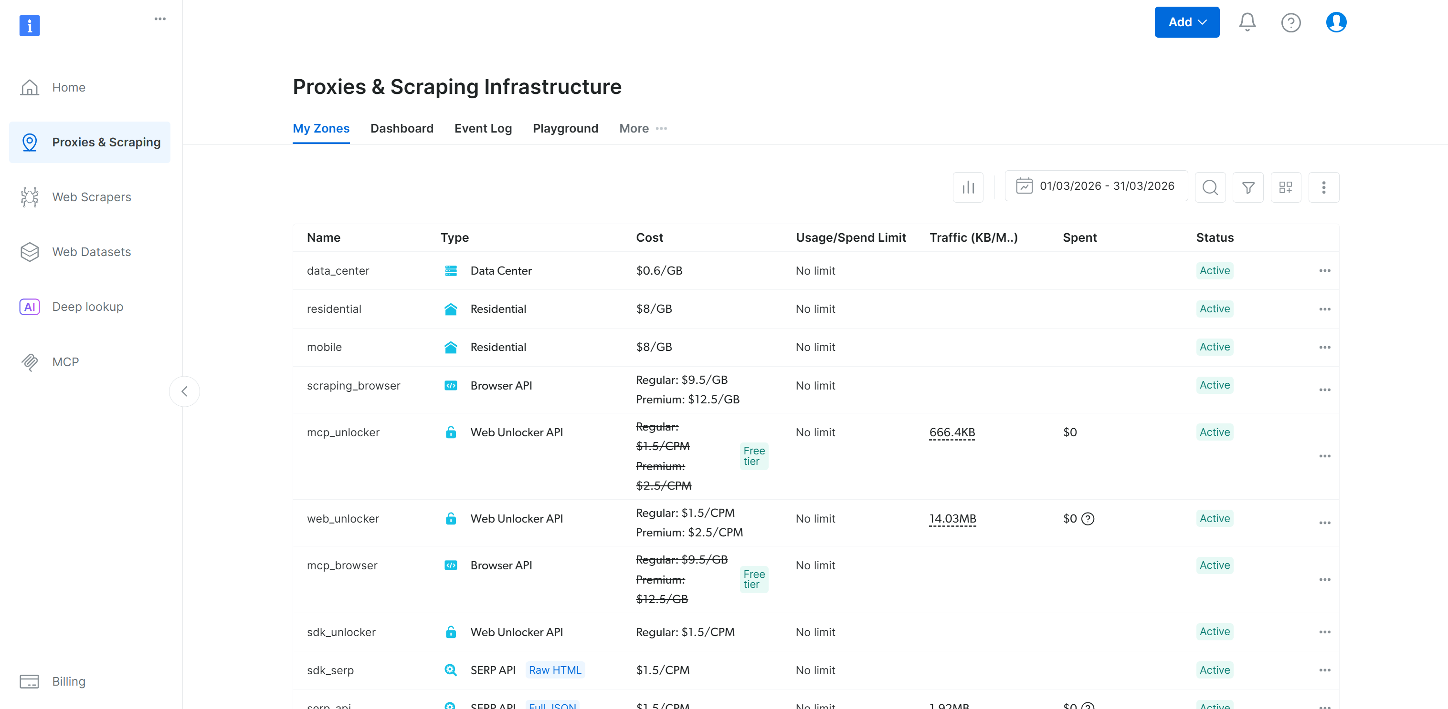Screen dimensions: 1448x709
Task: Click the 666.4KB traffic value
Action: point(951,432)
